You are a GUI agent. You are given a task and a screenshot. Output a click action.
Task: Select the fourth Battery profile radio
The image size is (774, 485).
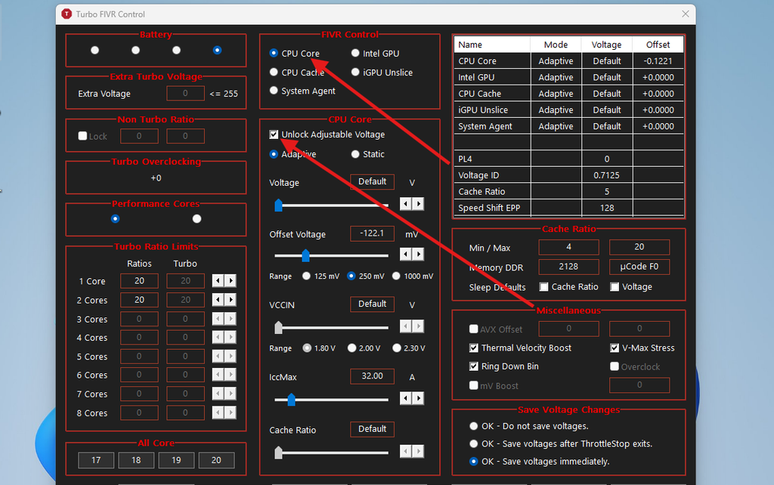pos(217,50)
